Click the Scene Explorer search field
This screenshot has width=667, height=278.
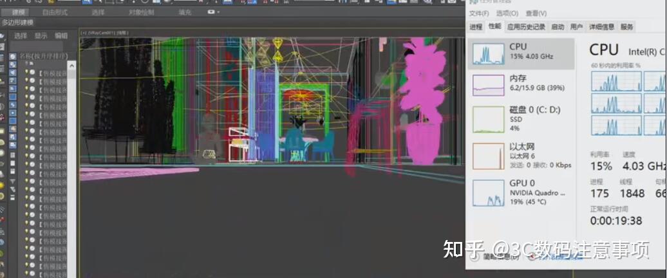point(36,46)
